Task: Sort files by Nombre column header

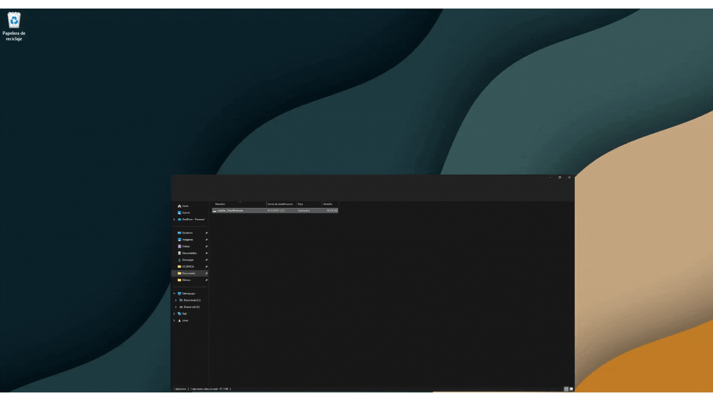Action: click(x=220, y=204)
